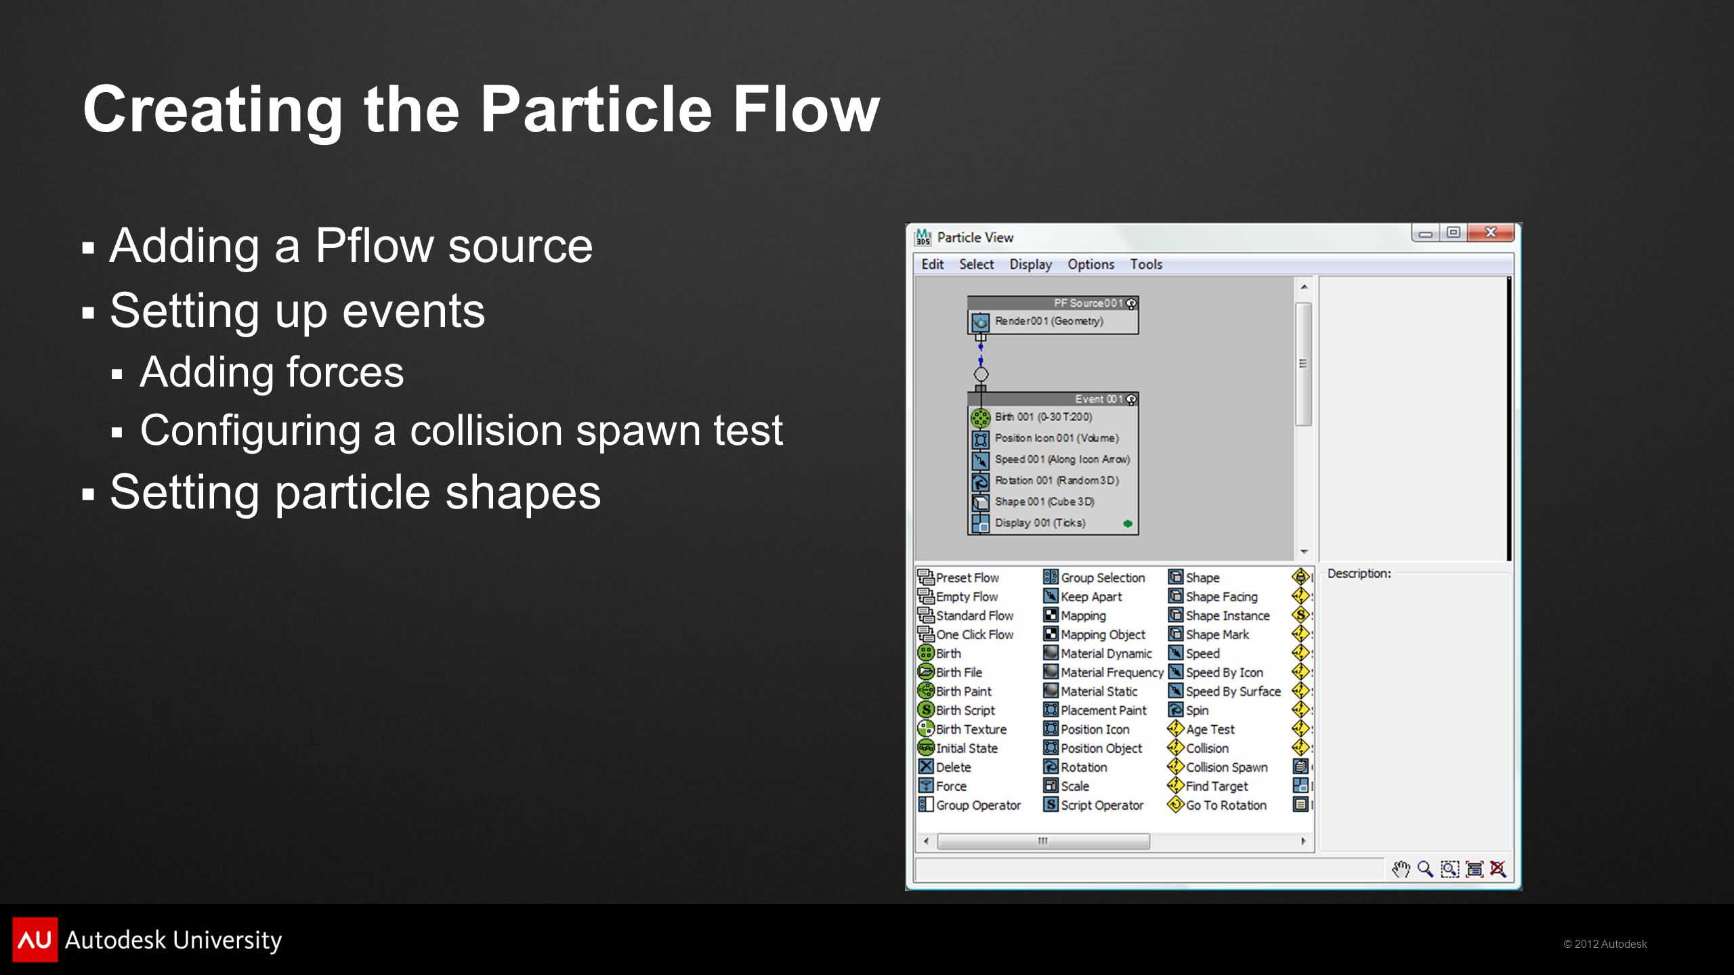Select the Material Frequency operator
Screen dimensions: 1734x975
click(x=1103, y=672)
